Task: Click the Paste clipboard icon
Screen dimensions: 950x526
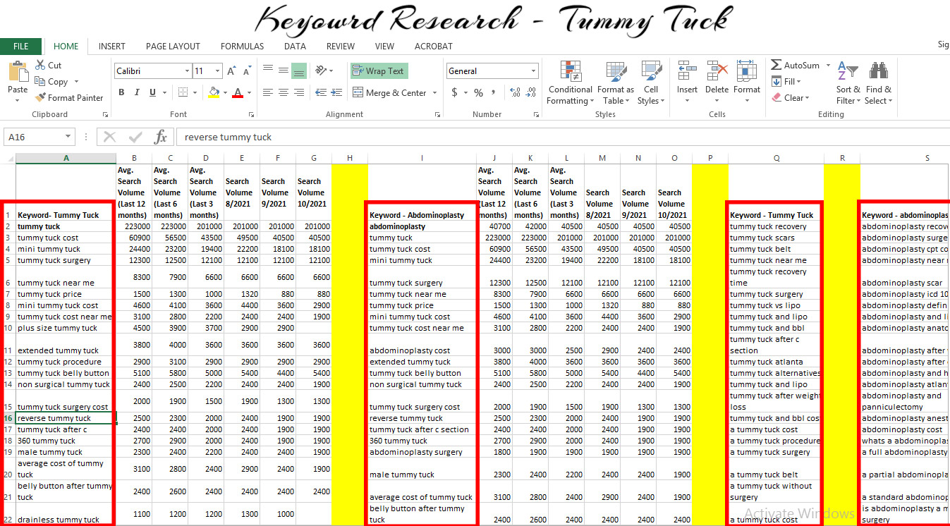Action: tap(18, 71)
